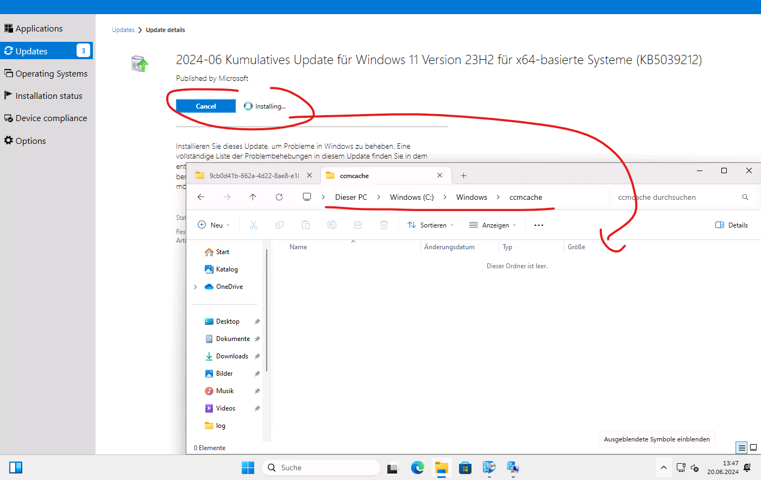Click the Share icon in the toolbar
761x480 pixels.
coord(357,224)
